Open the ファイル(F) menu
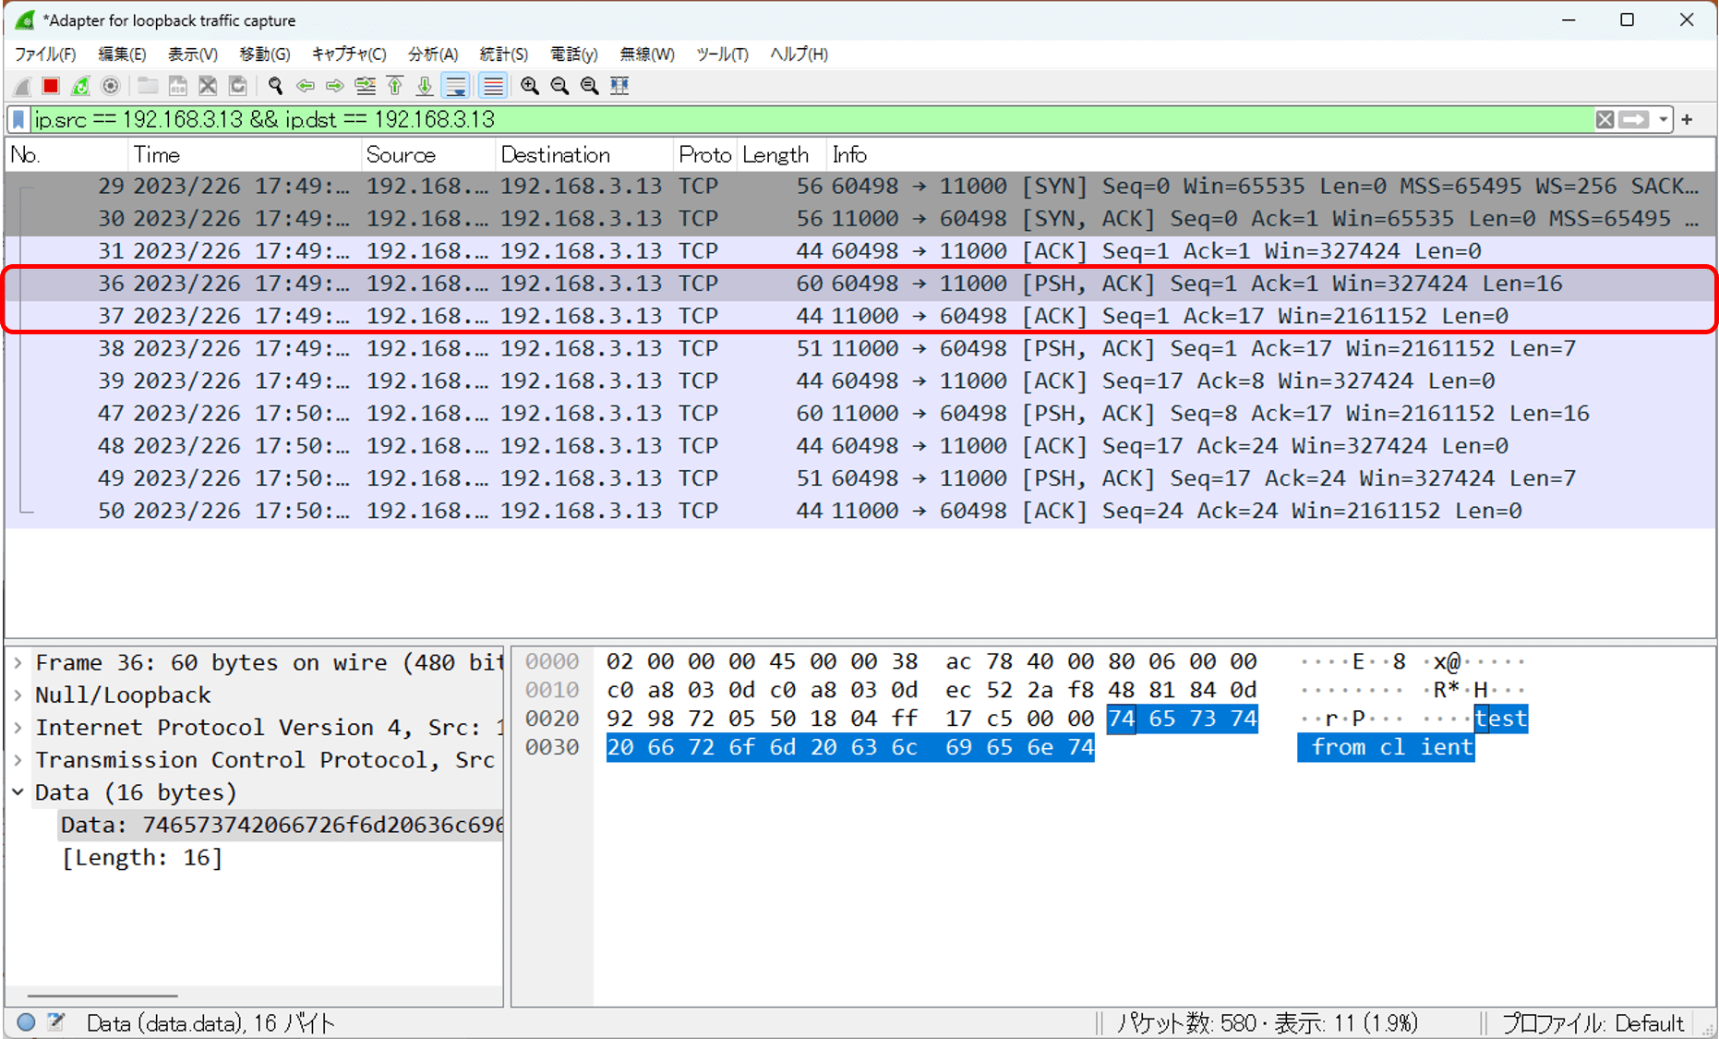This screenshot has width=1719, height=1039. click(45, 54)
